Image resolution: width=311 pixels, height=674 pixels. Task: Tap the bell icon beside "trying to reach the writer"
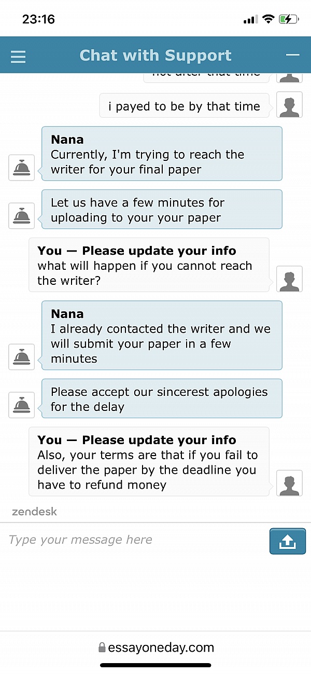(x=22, y=168)
